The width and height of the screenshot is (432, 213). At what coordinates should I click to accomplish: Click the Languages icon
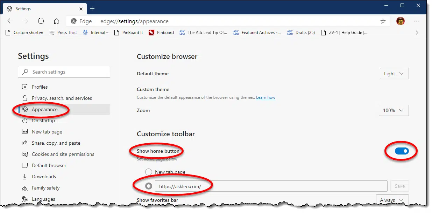click(x=25, y=199)
